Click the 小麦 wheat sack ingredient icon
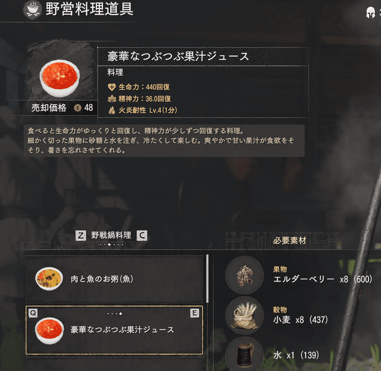Screen dimensions: 381x371 [244, 315]
